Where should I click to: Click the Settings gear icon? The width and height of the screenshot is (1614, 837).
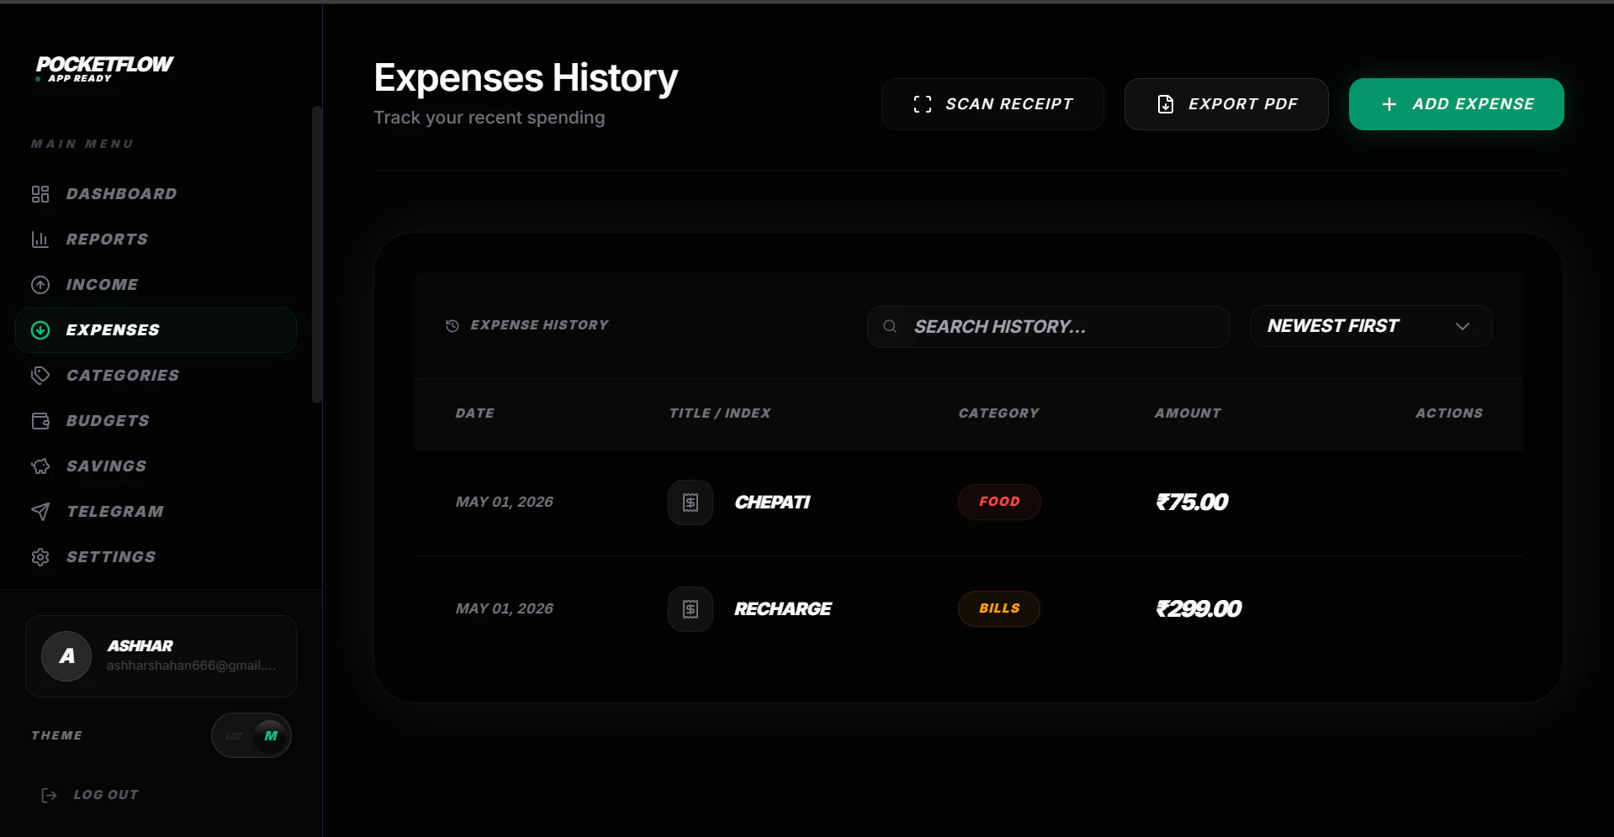tap(40, 557)
